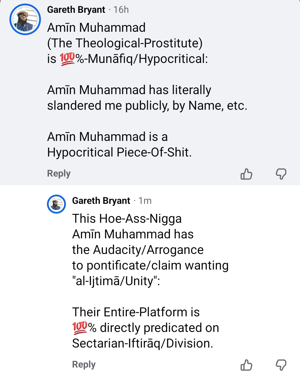
Task: Dislike the top comment with thumbs down
Action: tap(282, 174)
